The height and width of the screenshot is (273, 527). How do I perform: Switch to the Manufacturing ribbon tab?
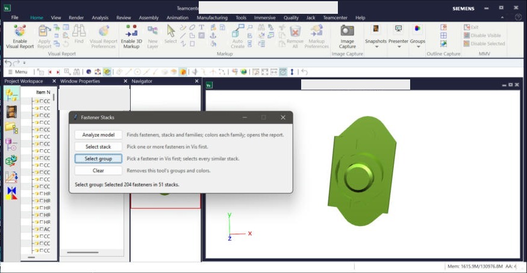pyautogui.click(x=212, y=17)
